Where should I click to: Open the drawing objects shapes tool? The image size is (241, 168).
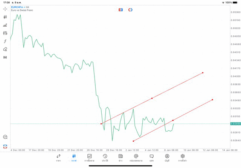coord(5,49)
